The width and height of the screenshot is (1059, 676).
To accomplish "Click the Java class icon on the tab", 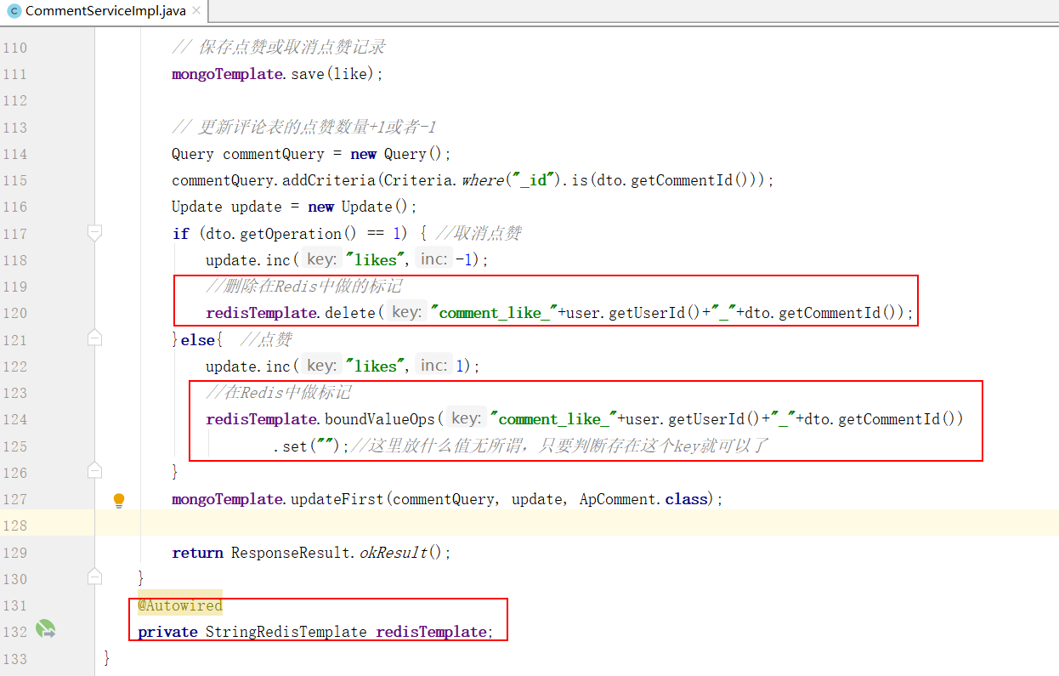I will 13,12.
